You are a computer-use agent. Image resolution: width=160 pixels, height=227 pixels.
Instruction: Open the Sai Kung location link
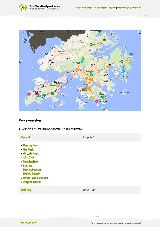[x=26, y=190]
